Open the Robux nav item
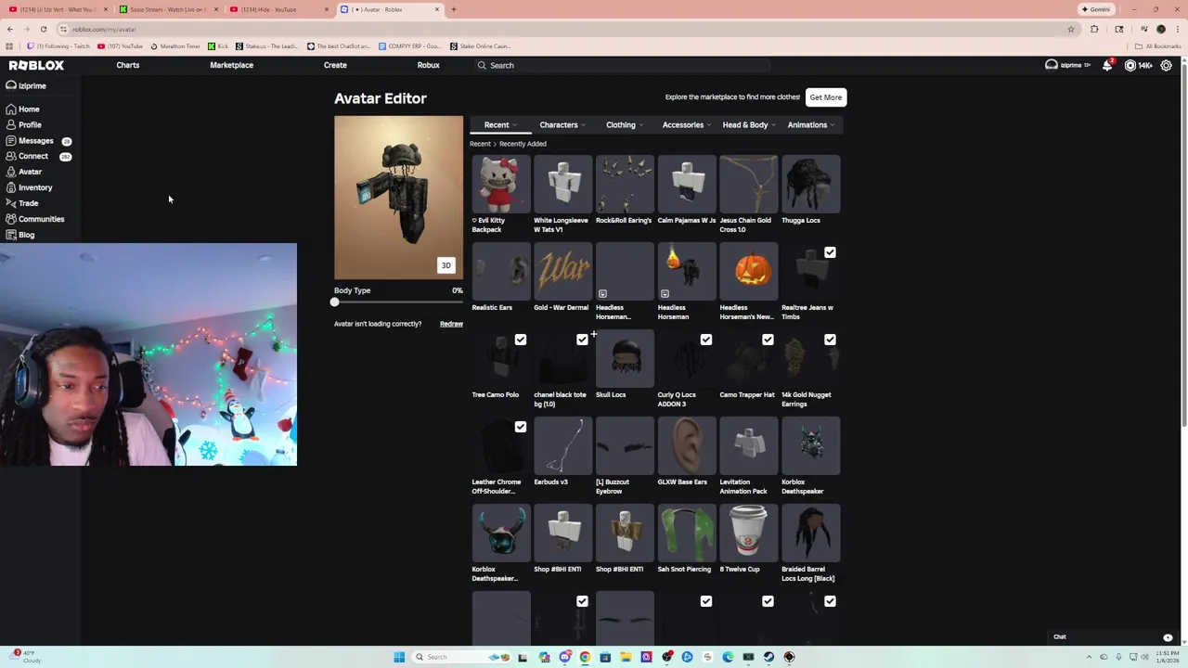 (428, 65)
